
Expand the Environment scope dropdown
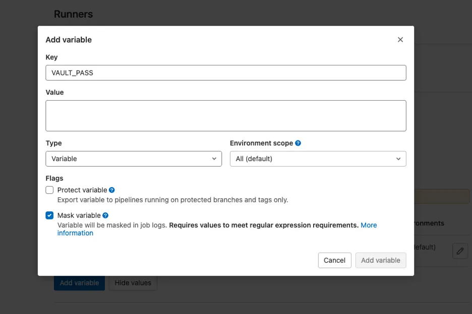tap(318, 159)
